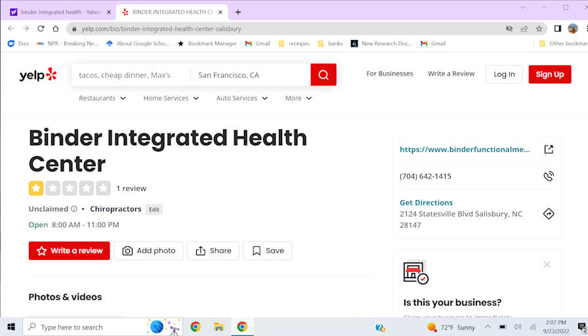The image size is (588, 336).
Task: Click the Chrome address bar URL
Action: tap(161, 29)
